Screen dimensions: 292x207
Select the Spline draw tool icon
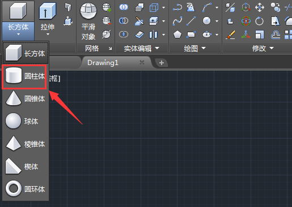(177, 21)
